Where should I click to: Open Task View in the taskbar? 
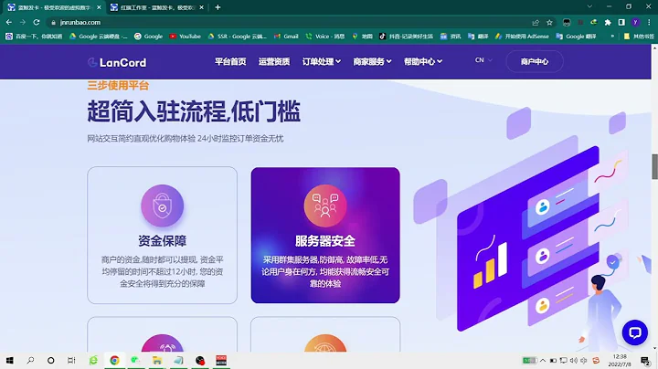click(71, 360)
